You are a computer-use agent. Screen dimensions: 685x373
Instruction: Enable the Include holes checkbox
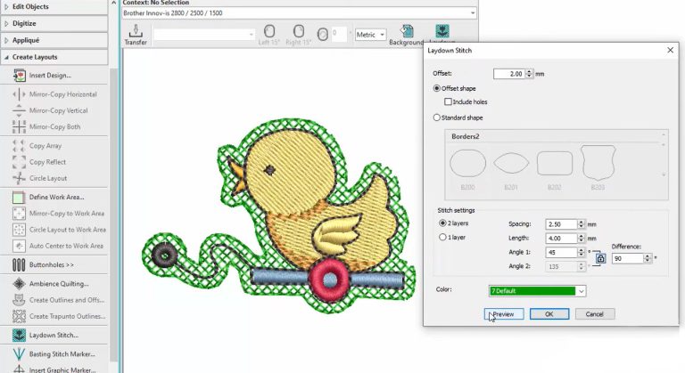pos(448,101)
